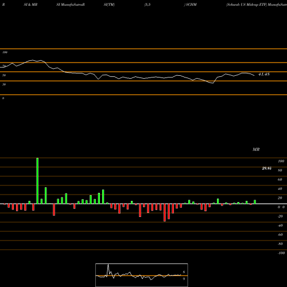
Task: Click the end of the RSI line near 41.48
Action: pyautogui.click(x=254, y=76)
